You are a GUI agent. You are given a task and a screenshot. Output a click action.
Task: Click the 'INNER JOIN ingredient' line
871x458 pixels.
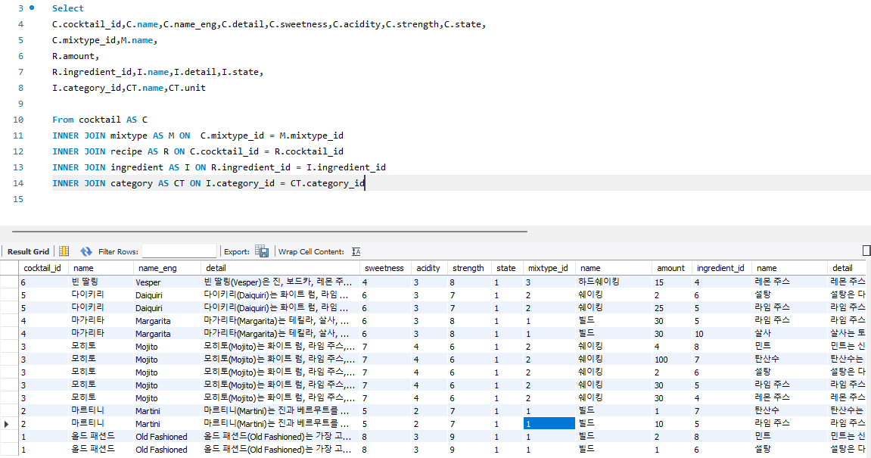[x=219, y=167]
